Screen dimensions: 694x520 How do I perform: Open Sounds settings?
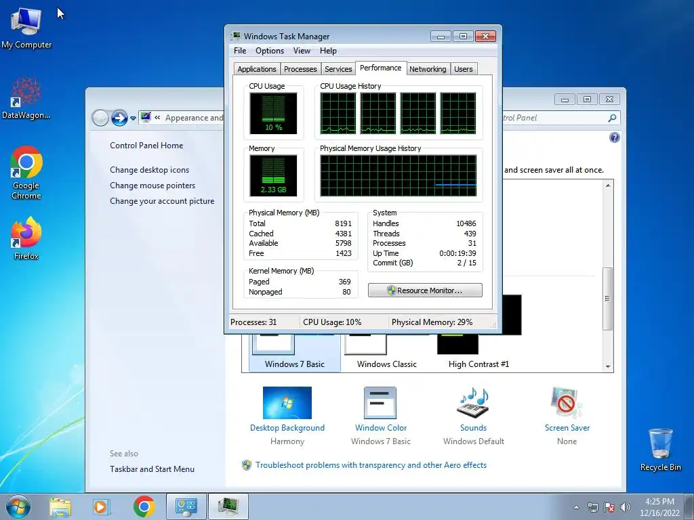473,416
